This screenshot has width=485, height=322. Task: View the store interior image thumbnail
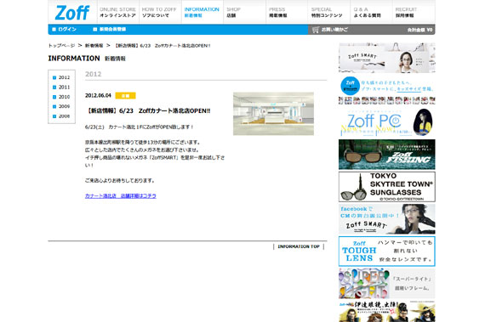(273, 114)
